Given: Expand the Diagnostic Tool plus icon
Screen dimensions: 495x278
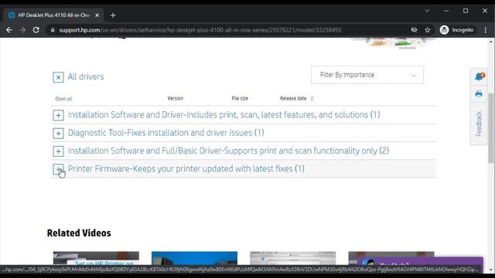Looking at the screenshot, I should click(x=58, y=134).
